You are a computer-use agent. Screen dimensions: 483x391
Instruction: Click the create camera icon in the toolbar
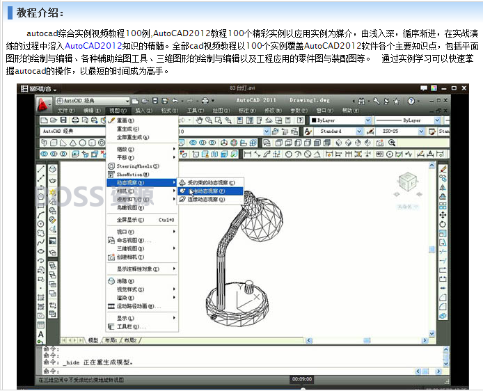point(380,143)
